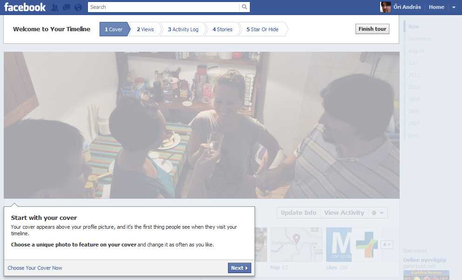Open the Likes tile thumbnail
The height and width of the screenshot is (280, 462).
[x=352, y=244]
